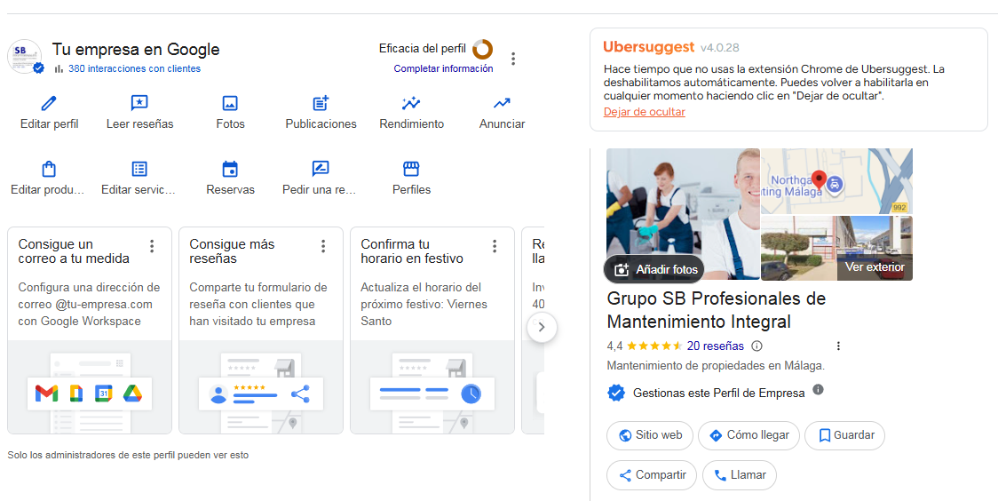Open options menu on Consigue más reseñas card
Image resolution: width=998 pixels, height=501 pixels.
(x=322, y=246)
